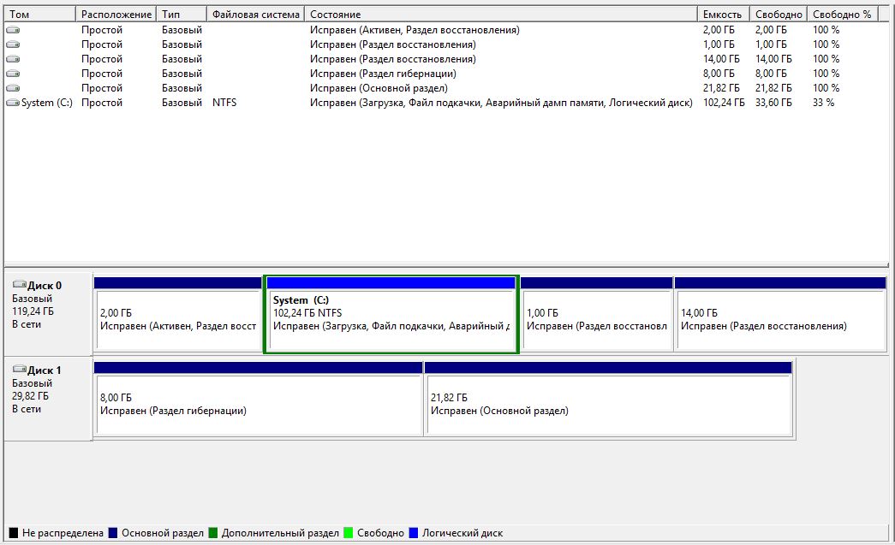Click drive icon of the 14,00 ГБ list row
The image size is (895, 545).
[13, 59]
